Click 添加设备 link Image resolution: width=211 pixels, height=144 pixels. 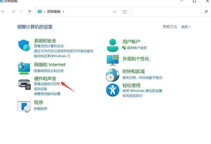(40, 89)
